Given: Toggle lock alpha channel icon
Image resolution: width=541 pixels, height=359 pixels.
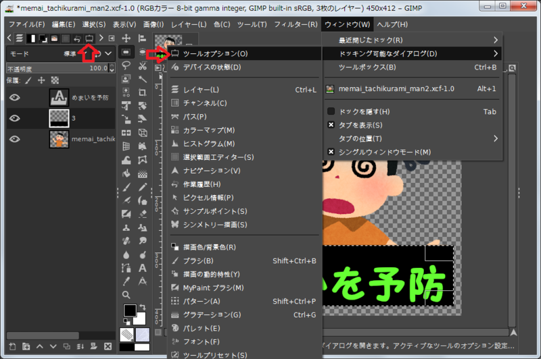Looking at the screenshot, I should coord(55,80).
